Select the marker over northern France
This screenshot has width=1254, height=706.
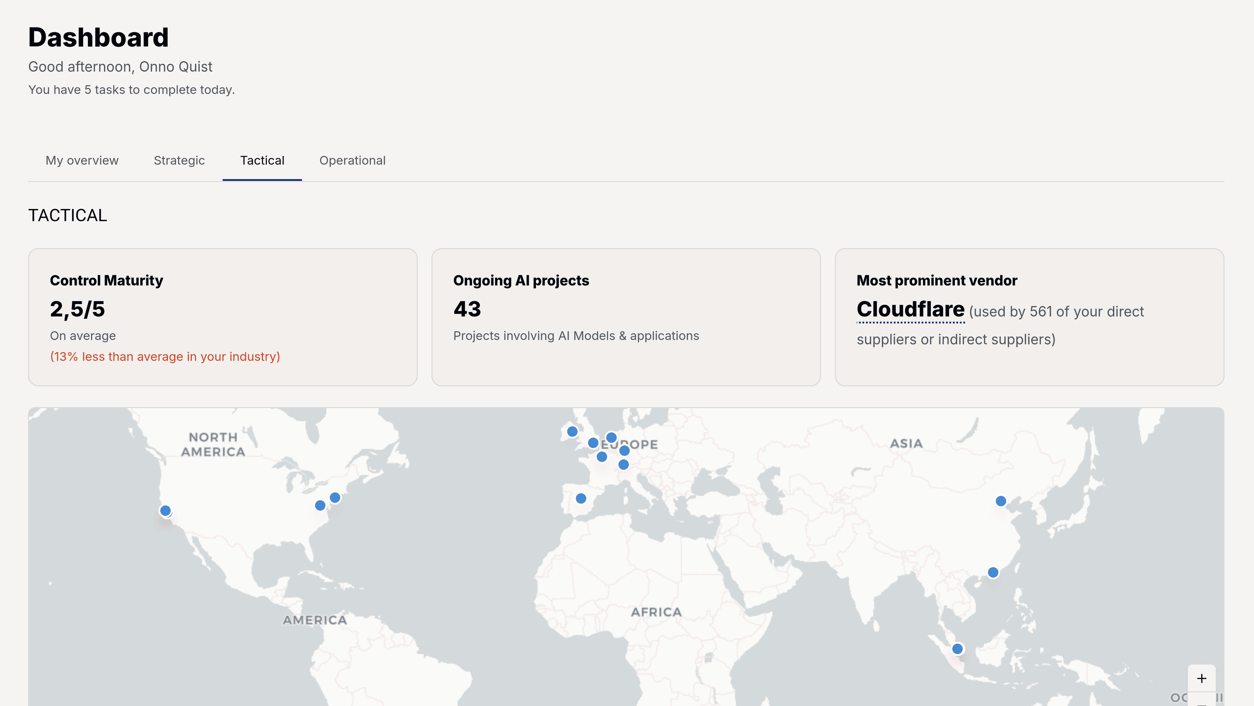click(x=602, y=457)
